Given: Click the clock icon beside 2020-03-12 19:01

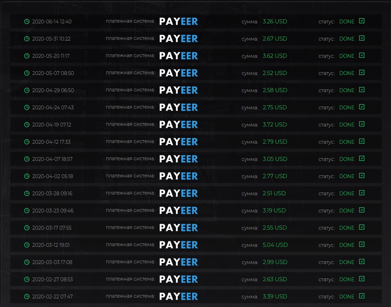Looking at the screenshot, I should [27, 245].
